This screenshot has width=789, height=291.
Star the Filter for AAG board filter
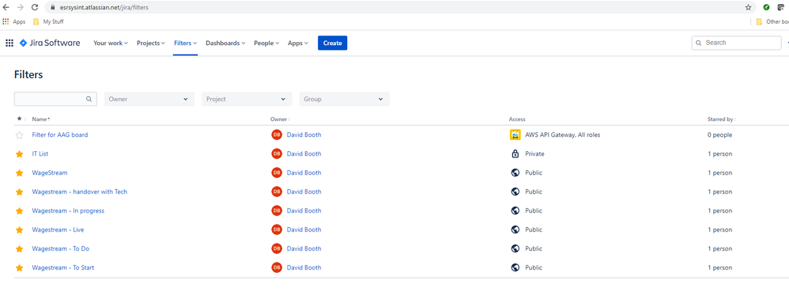pos(20,135)
